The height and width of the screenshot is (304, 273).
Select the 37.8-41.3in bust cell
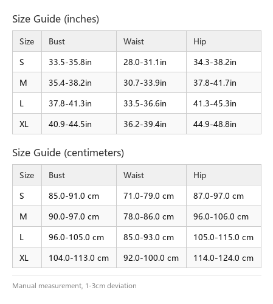click(x=79, y=103)
